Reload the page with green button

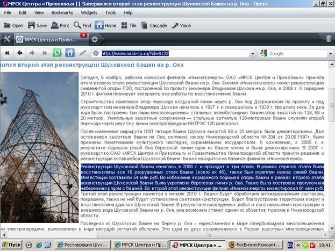tap(57, 53)
